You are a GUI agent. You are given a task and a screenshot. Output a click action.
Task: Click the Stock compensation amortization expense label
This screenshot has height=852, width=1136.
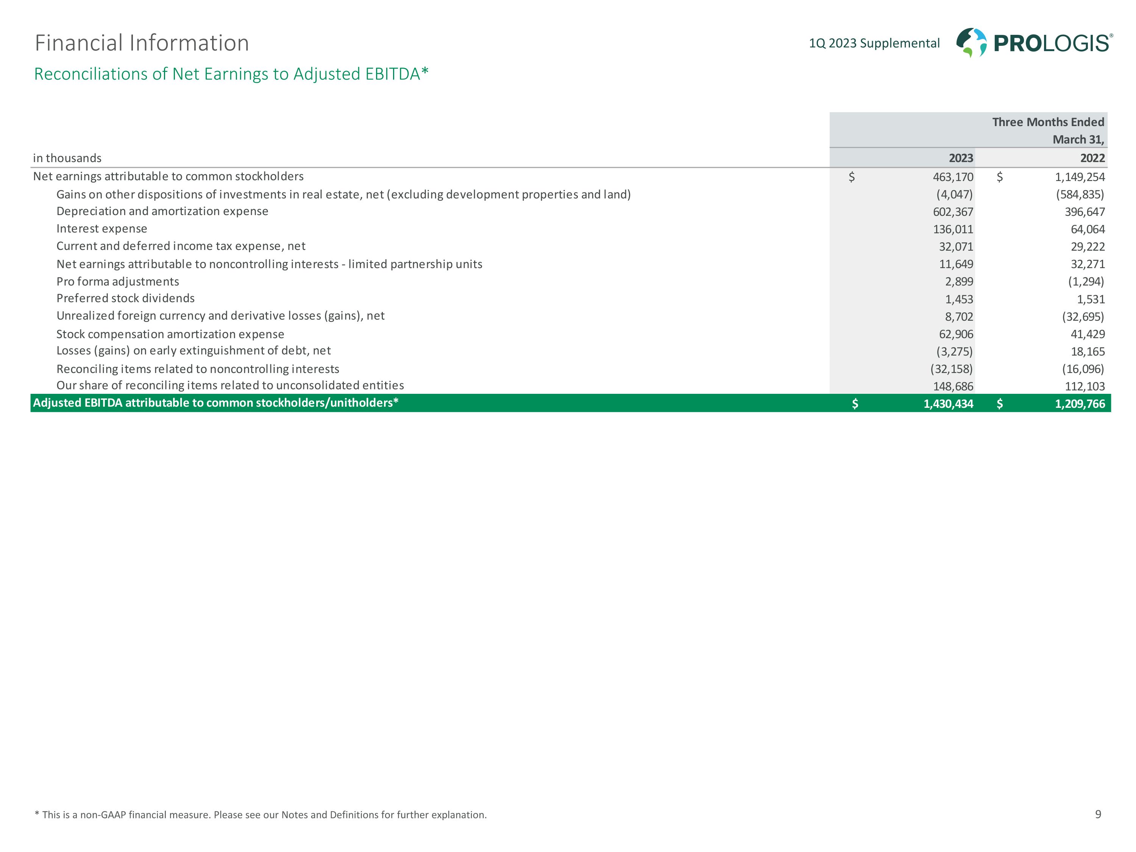click(x=170, y=334)
